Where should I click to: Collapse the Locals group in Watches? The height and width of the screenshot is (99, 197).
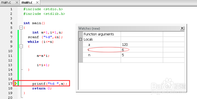(81, 39)
